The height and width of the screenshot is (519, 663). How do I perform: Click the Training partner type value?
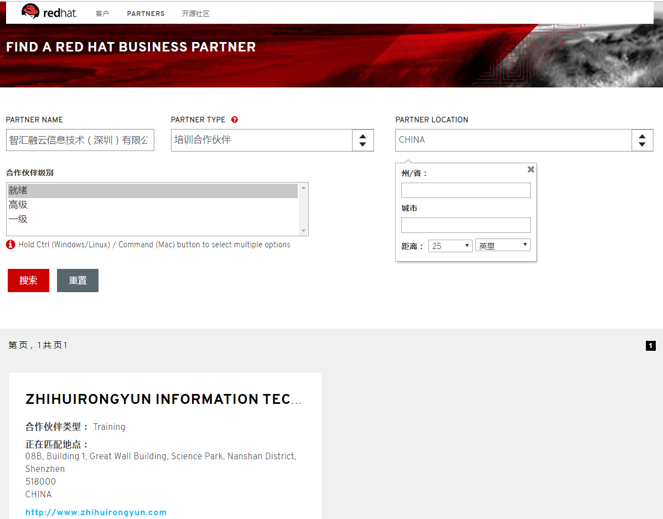click(109, 427)
